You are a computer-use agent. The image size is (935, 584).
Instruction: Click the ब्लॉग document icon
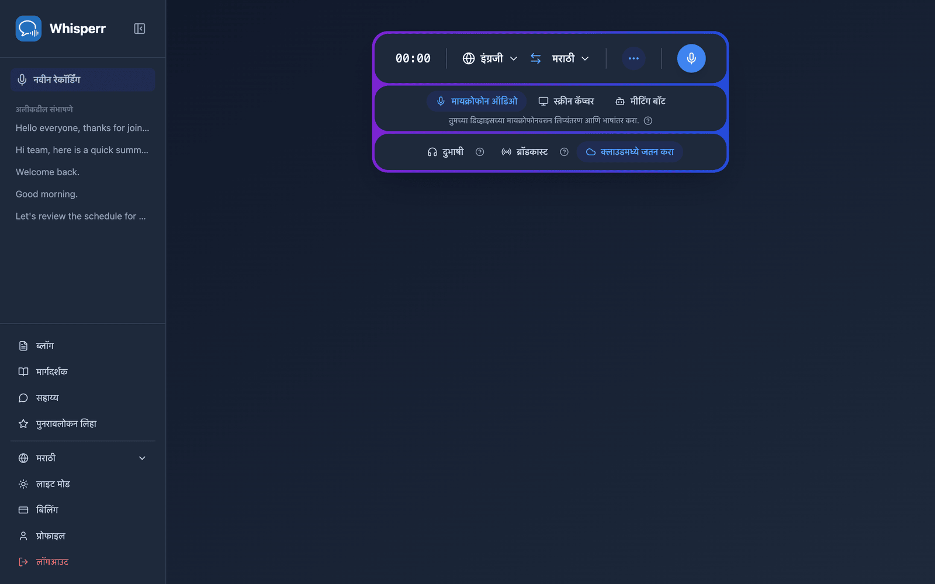tap(23, 346)
